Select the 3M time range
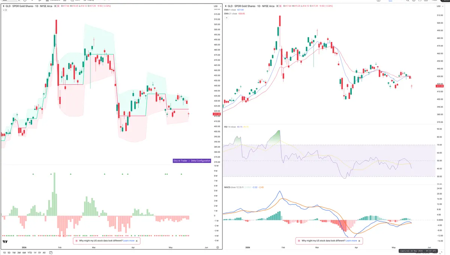 click(x=19, y=253)
